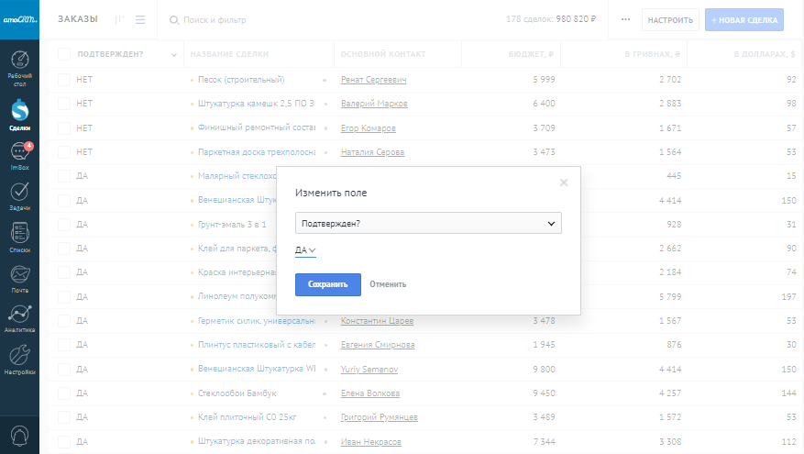The image size is (804, 454).
Task: Tick checkbox for Стеклообои Бамбук row
Action: tap(64, 393)
